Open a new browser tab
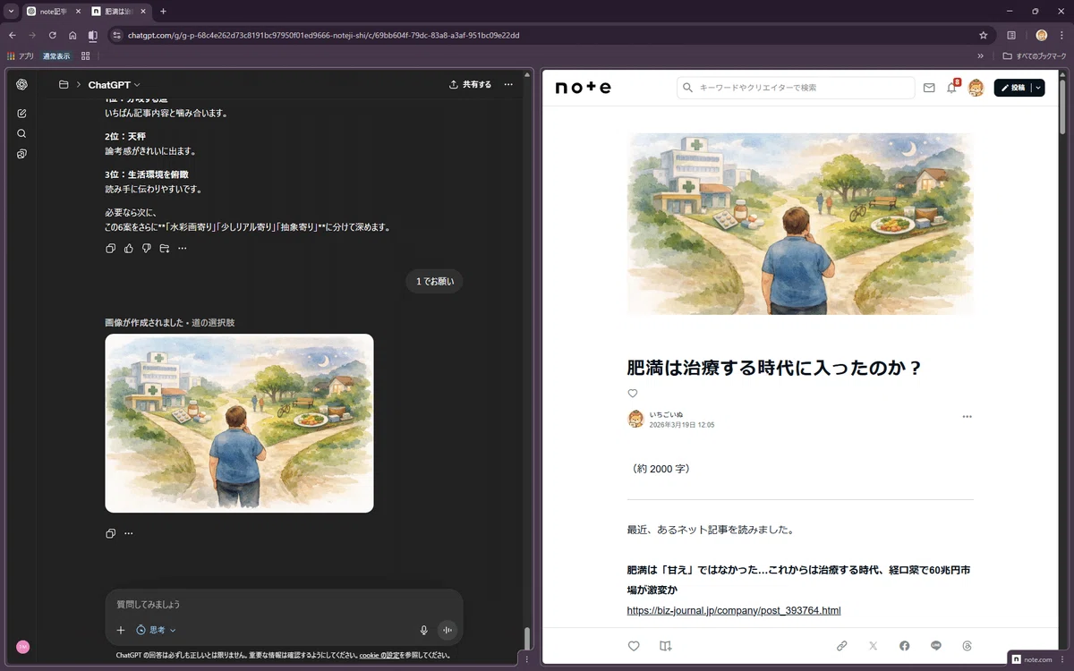 tap(163, 12)
